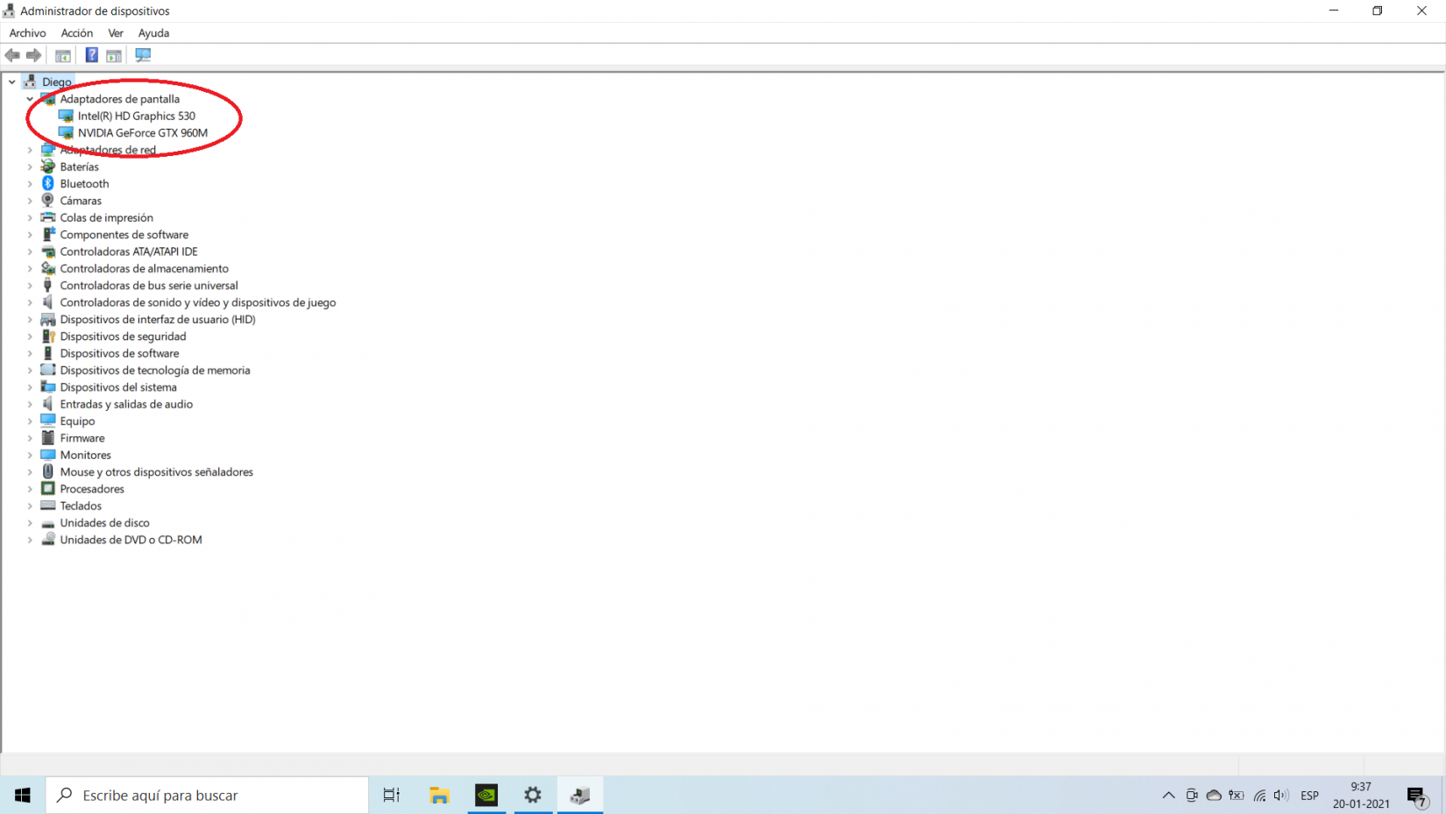The height and width of the screenshot is (814, 1446).
Task: Expand Controladoras ATA/ATAPI IDE
Action: (30, 251)
